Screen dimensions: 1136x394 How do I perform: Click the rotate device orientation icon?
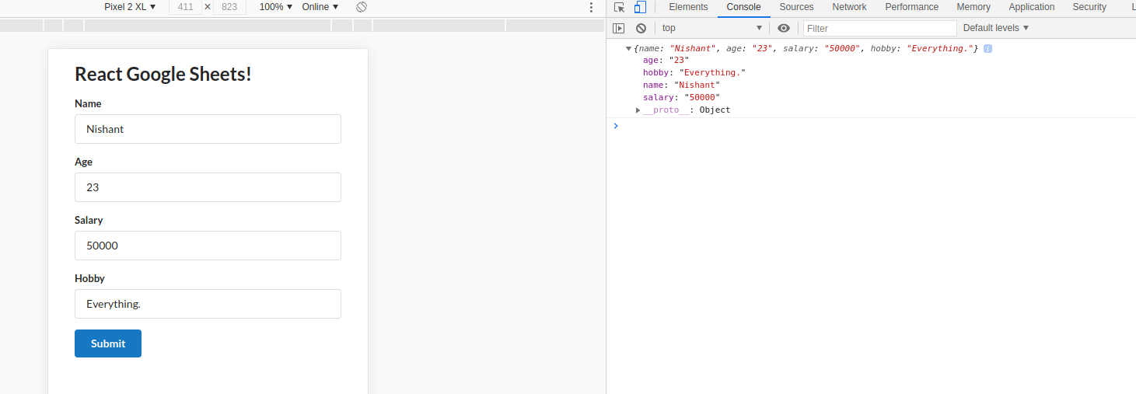(362, 7)
